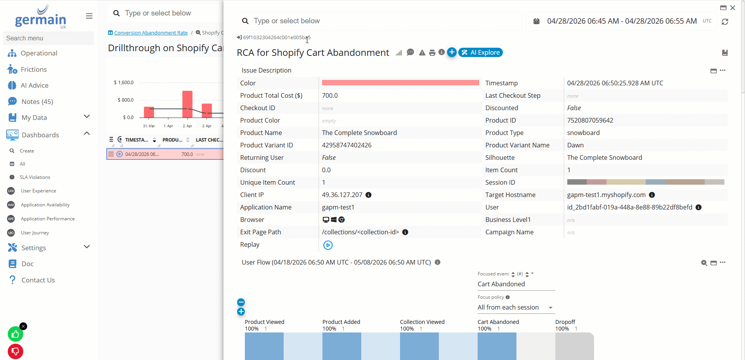Click the zoom magnifier in User Flow section
Viewport: 745px width, 360px height.
click(x=704, y=263)
